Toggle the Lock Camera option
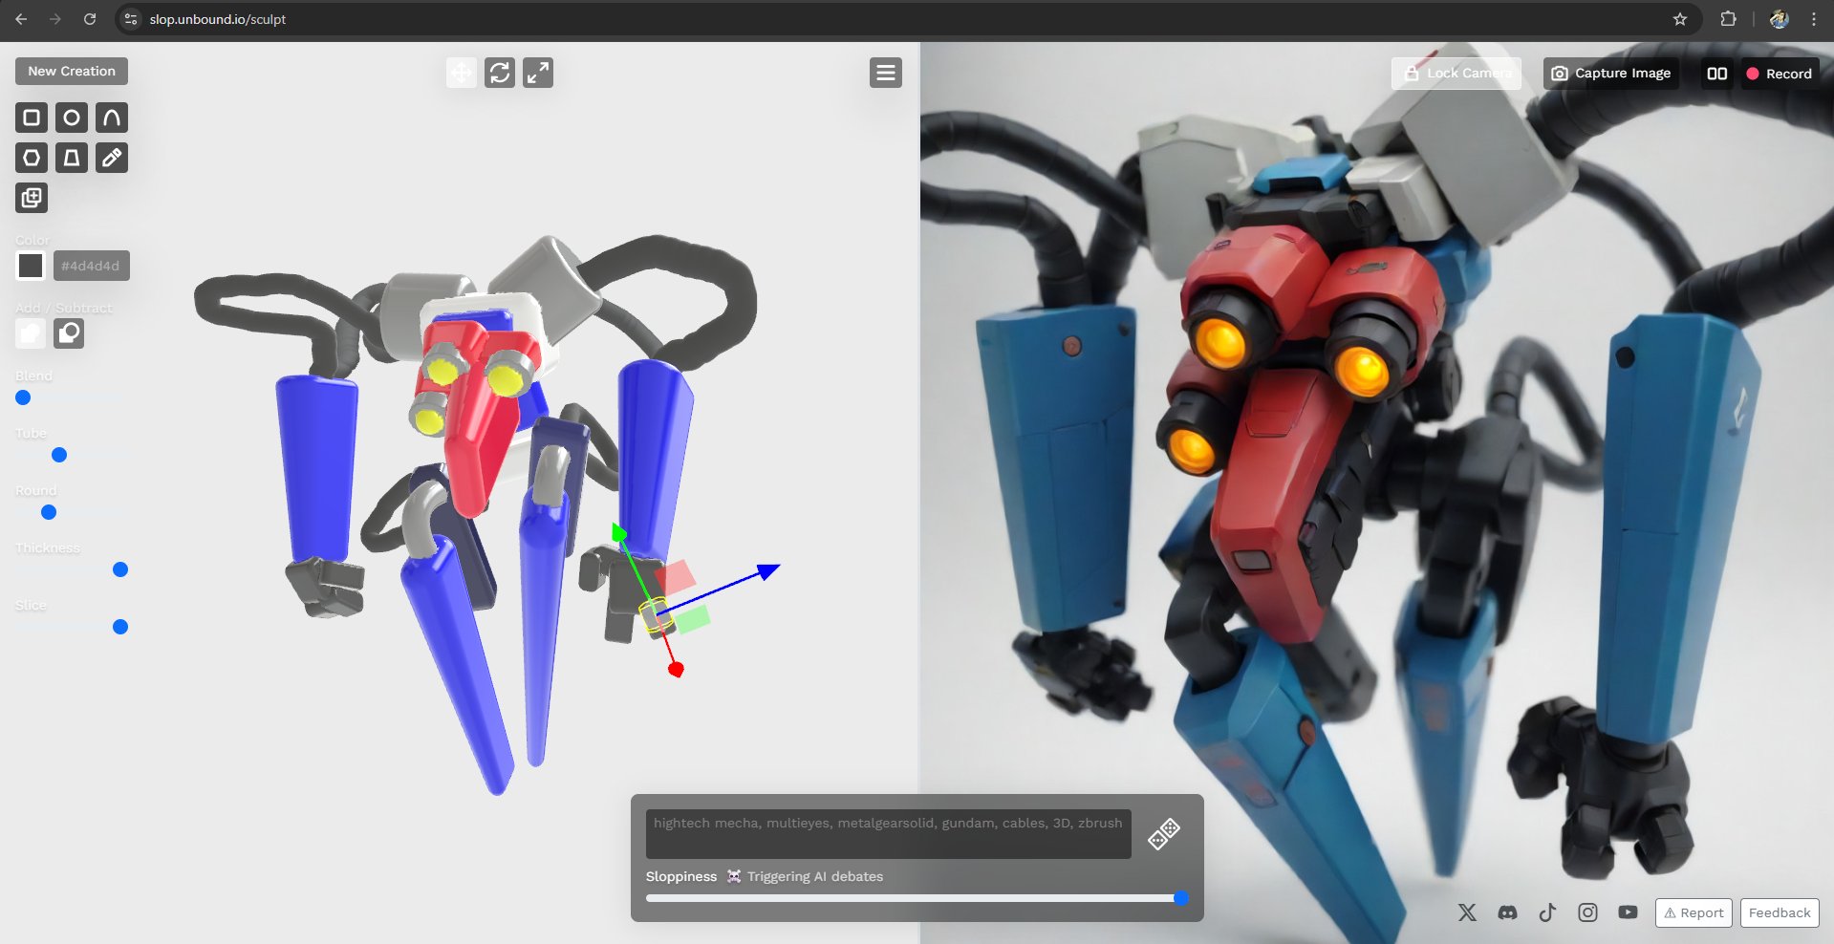This screenshot has width=1834, height=944. tap(1456, 74)
